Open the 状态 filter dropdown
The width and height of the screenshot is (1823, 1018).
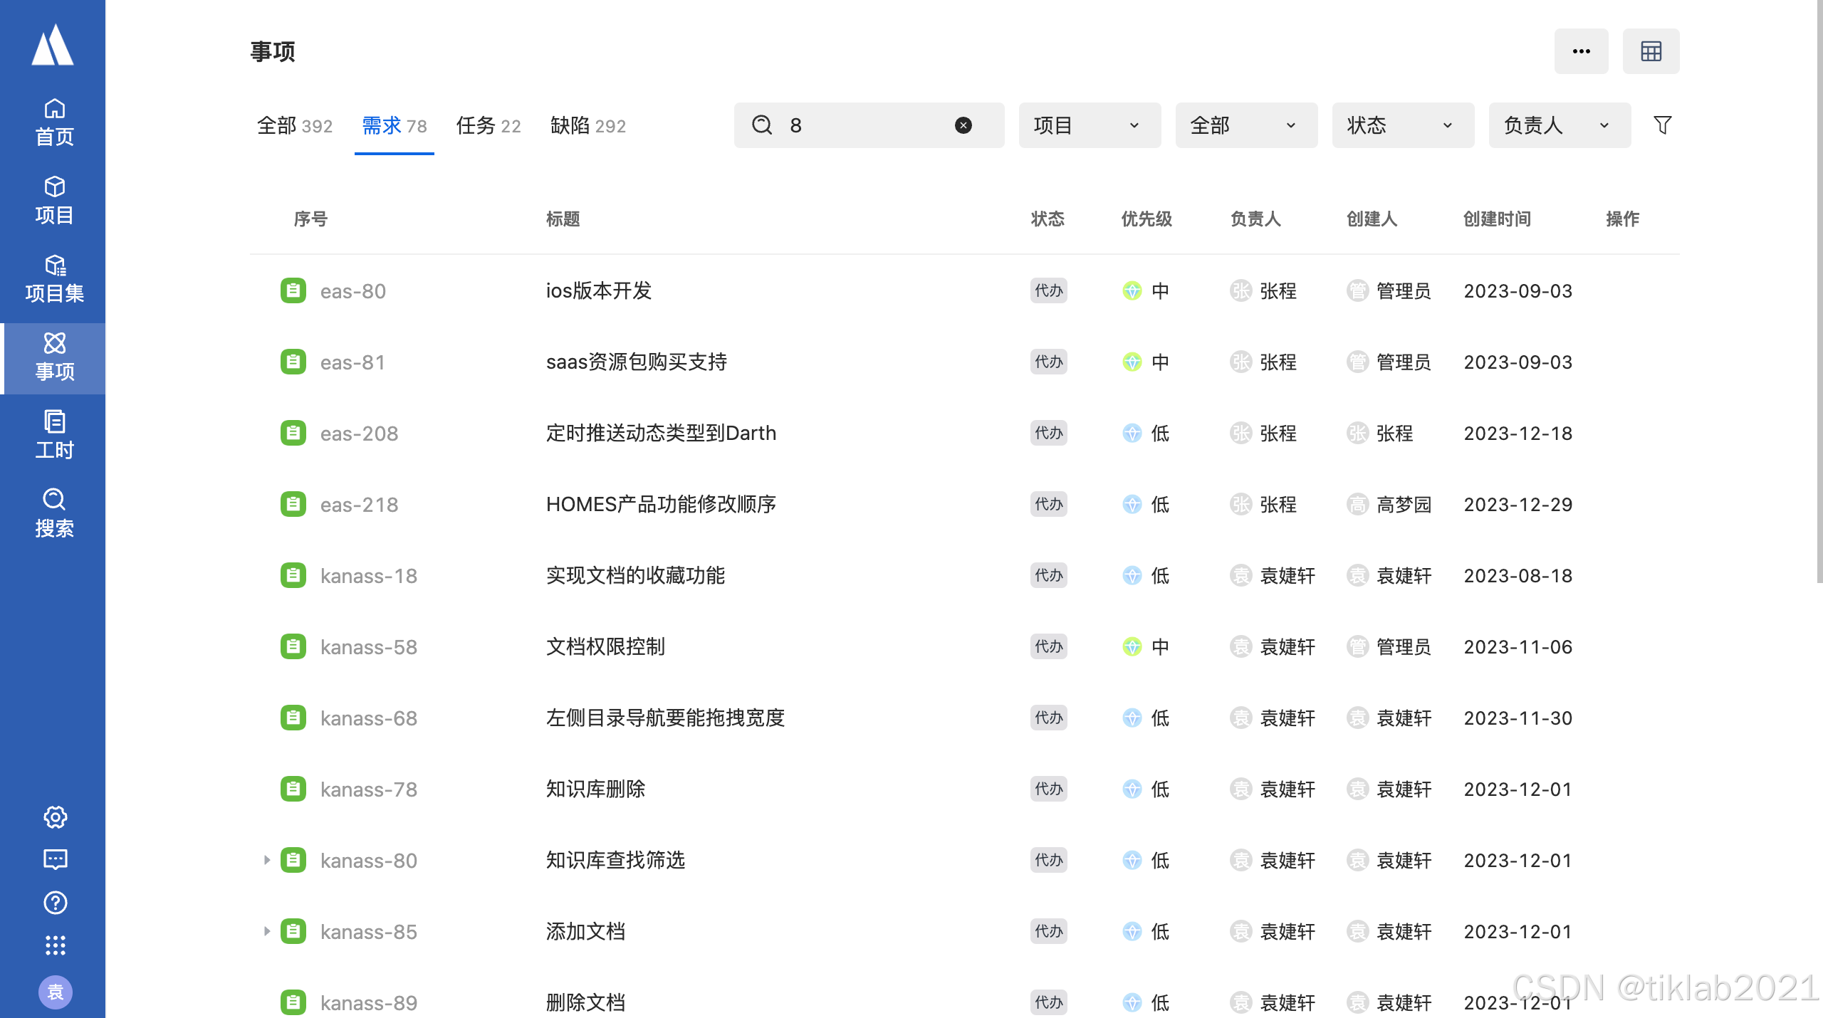[1402, 125]
